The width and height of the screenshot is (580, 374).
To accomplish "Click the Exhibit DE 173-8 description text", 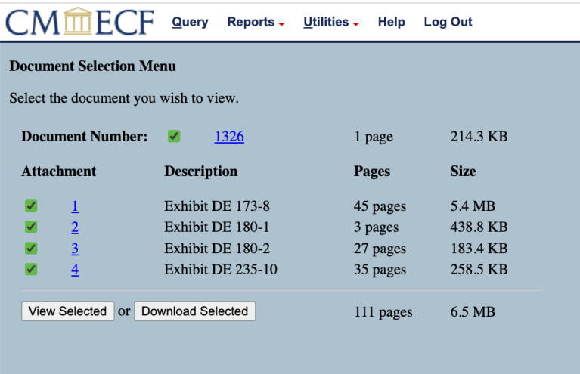I will coord(214,206).
